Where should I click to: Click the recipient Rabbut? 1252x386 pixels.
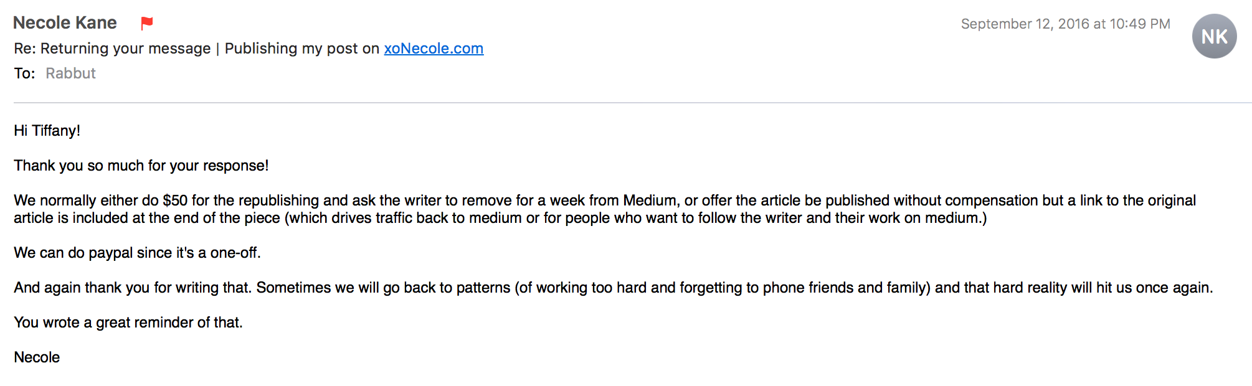70,73
